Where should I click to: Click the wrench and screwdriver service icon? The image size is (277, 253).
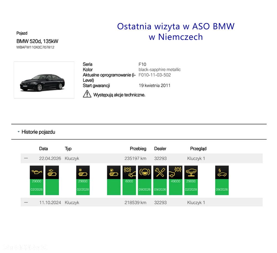click(160, 172)
